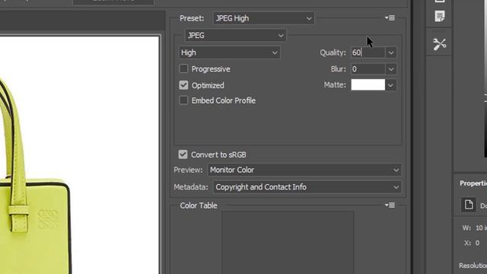Image resolution: width=487 pixels, height=274 pixels.
Task: Uncheck the Convert to sRGB checkbox
Action: tap(183, 155)
